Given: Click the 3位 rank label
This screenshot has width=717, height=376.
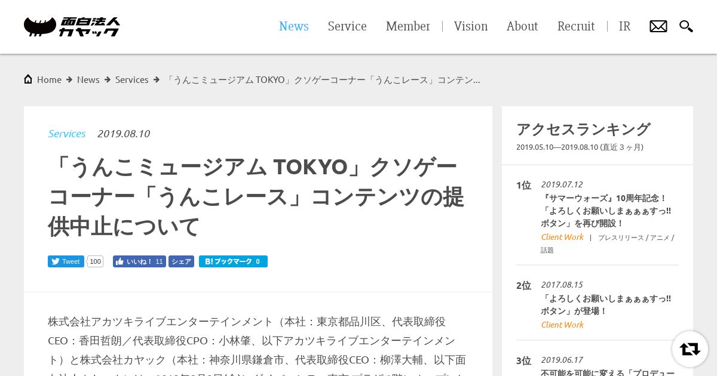Looking at the screenshot, I should click(523, 361).
